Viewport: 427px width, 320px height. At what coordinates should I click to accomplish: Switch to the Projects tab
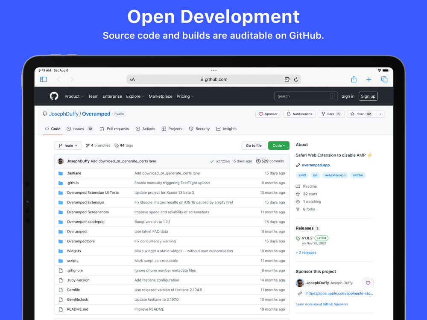pyautogui.click(x=172, y=129)
